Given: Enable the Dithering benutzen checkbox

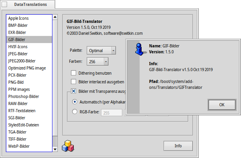Looking at the screenshot, I should coord(73,73).
